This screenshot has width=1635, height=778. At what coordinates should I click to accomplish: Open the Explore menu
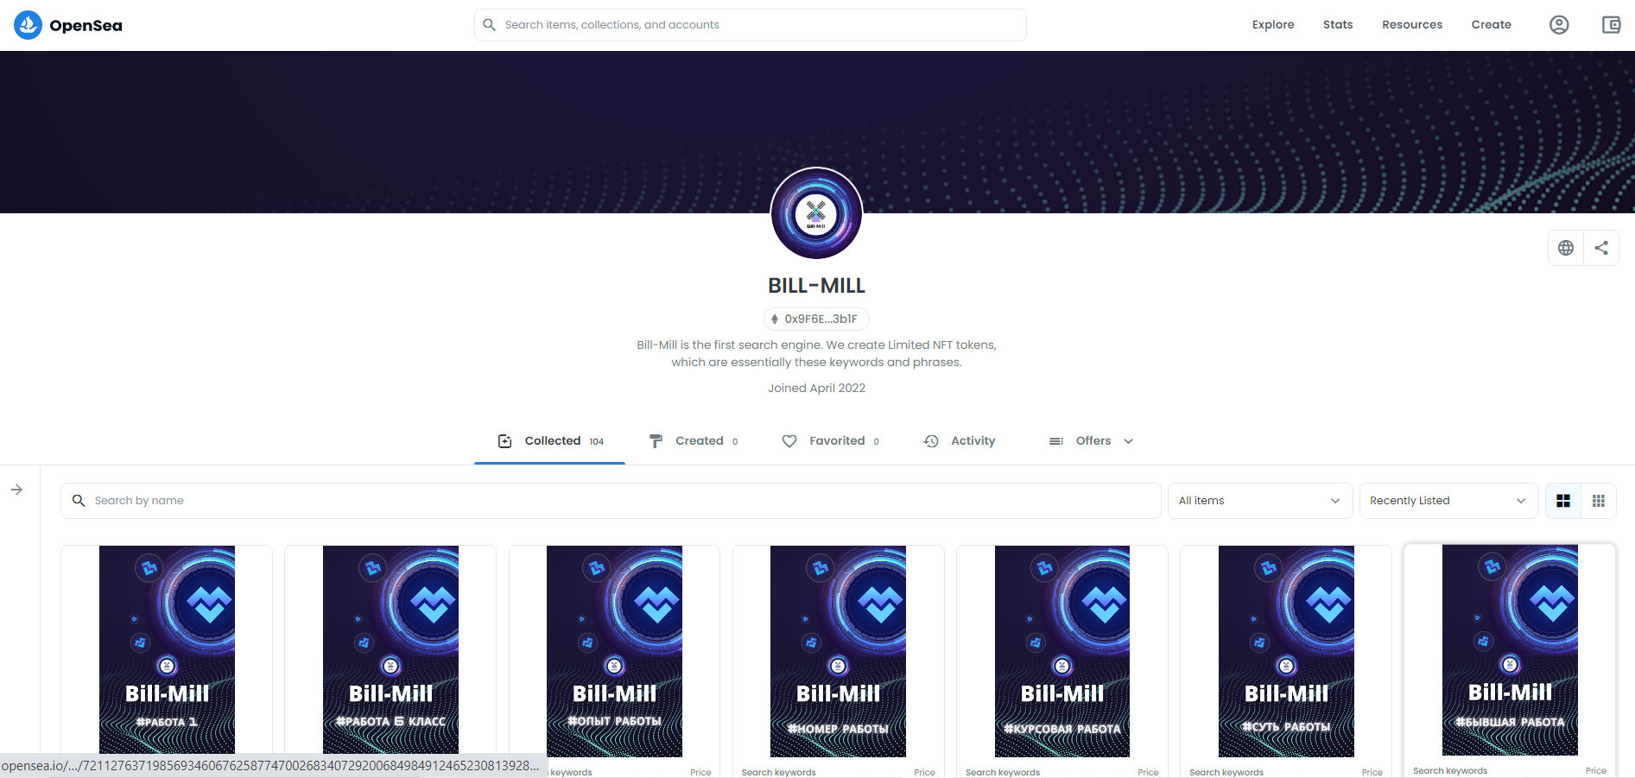pyautogui.click(x=1273, y=25)
